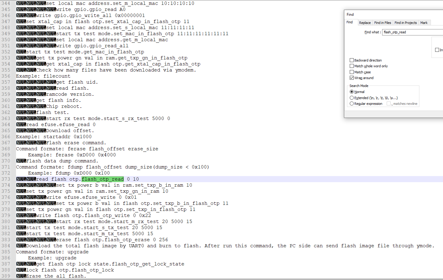Click 'Example: ferase 0xD000 0x4000' line

pos(72,155)
